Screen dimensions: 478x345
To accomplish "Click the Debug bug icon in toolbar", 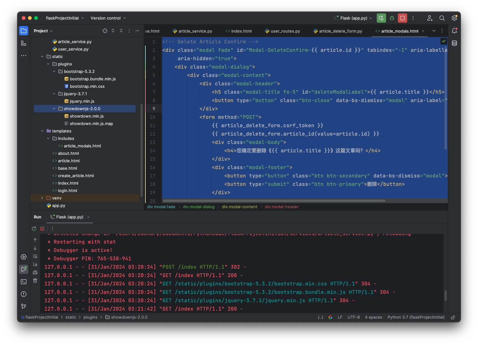I will point(392,18).
